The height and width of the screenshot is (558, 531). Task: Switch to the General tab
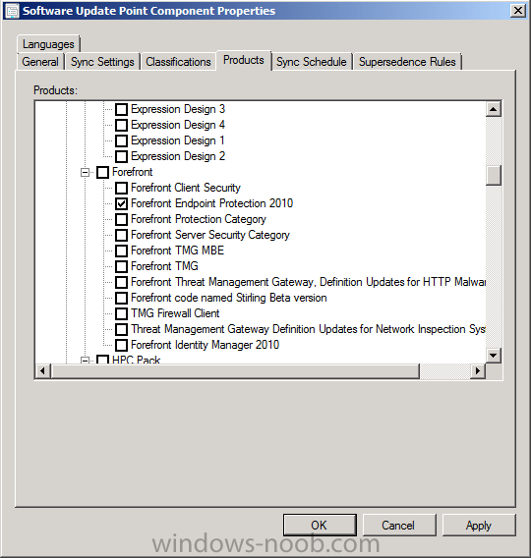pyautogui.click(x=40, y=62)
